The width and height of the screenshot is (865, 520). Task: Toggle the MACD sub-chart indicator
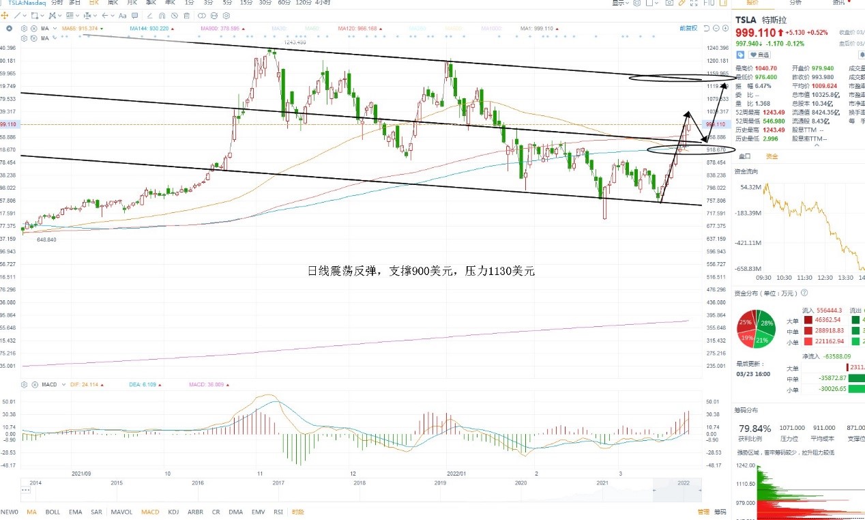coord(150,511)
